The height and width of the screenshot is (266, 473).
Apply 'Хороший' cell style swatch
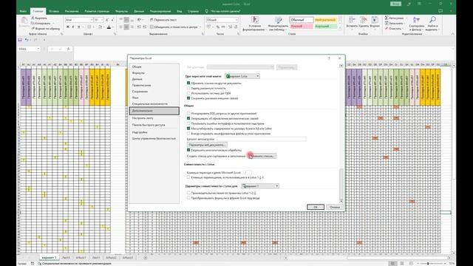click(x=325, y=27)
